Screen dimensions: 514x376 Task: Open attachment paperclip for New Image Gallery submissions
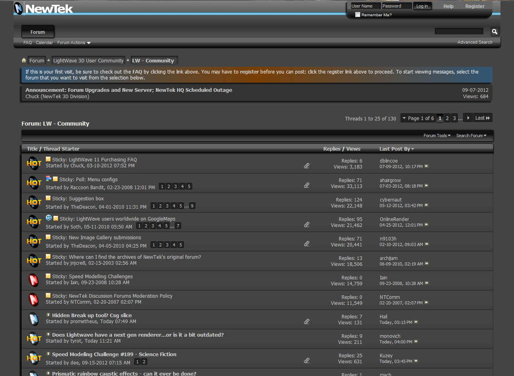(307, 243)
